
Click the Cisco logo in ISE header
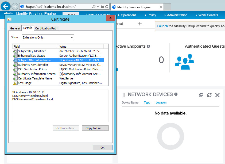(8, 13)
